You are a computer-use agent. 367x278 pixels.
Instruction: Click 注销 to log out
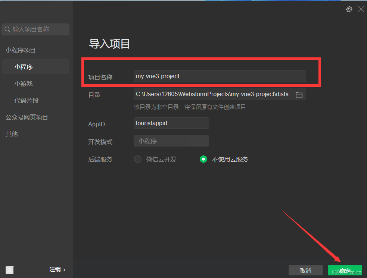click(x=57, y=269)
